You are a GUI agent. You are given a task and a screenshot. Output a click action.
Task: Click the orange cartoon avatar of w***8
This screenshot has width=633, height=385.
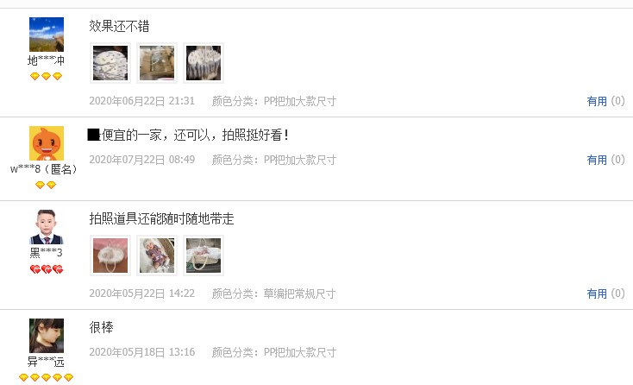click(x=47, y=143)
